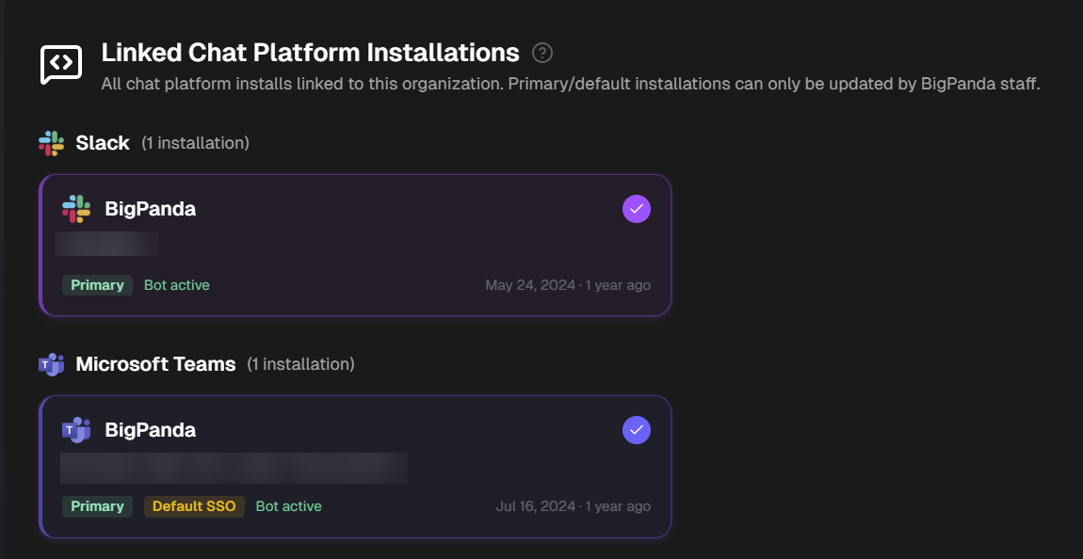The image size is (1083, 559).
Task: Click the Slack icon on the BigPanda installation card
Action: pos(77,208)
